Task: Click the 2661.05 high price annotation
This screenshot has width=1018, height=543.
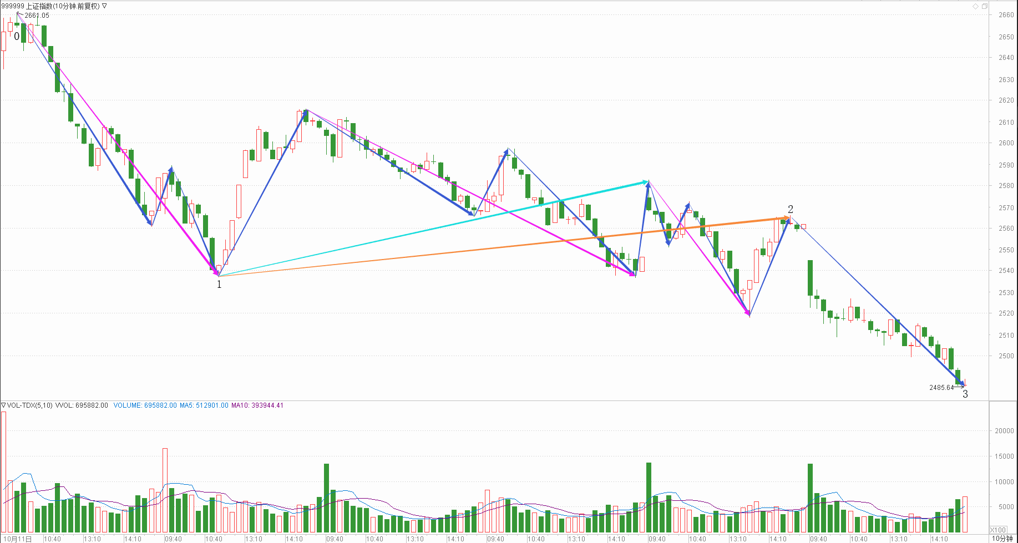Action: click(x=37, y=16)
